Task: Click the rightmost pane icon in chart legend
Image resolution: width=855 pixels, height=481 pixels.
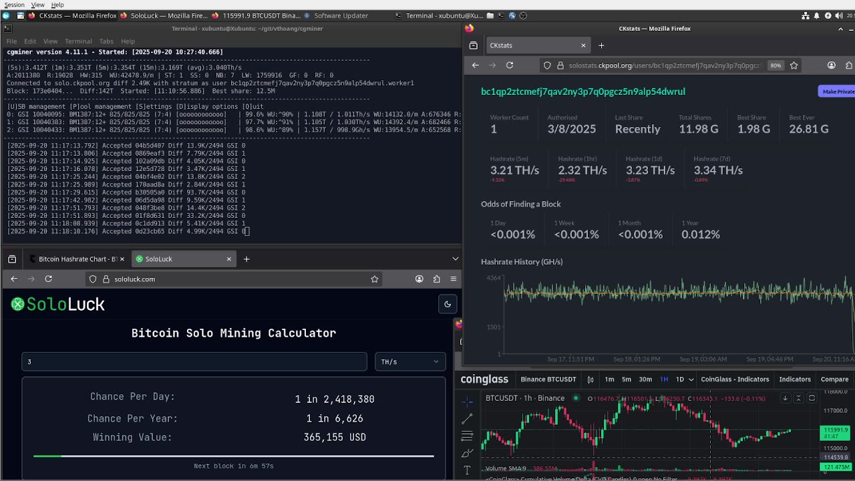Action: click(x=812, y=398)
